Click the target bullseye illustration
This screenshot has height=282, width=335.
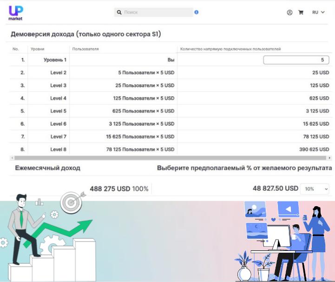click(x=70, y=202)
